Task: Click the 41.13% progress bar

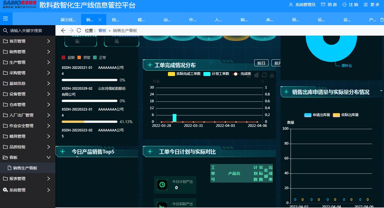Action: pyautogui.click(x=89, y=121)
